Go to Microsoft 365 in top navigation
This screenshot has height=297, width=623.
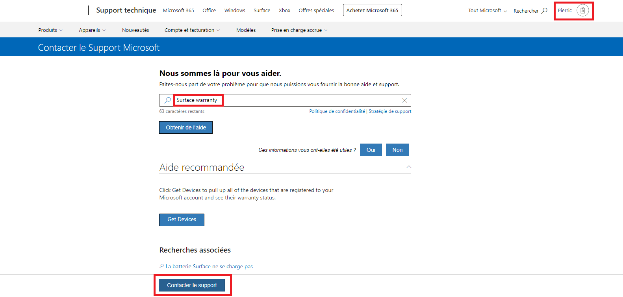tap(178, 11)
